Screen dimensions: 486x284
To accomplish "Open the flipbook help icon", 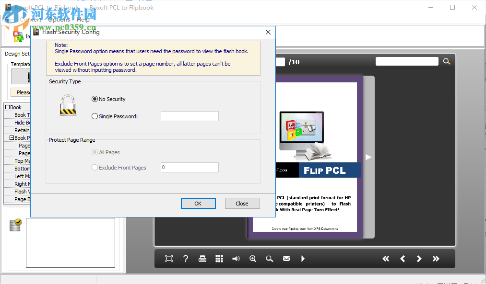I will pyautogui.click(x=185, y=259).
